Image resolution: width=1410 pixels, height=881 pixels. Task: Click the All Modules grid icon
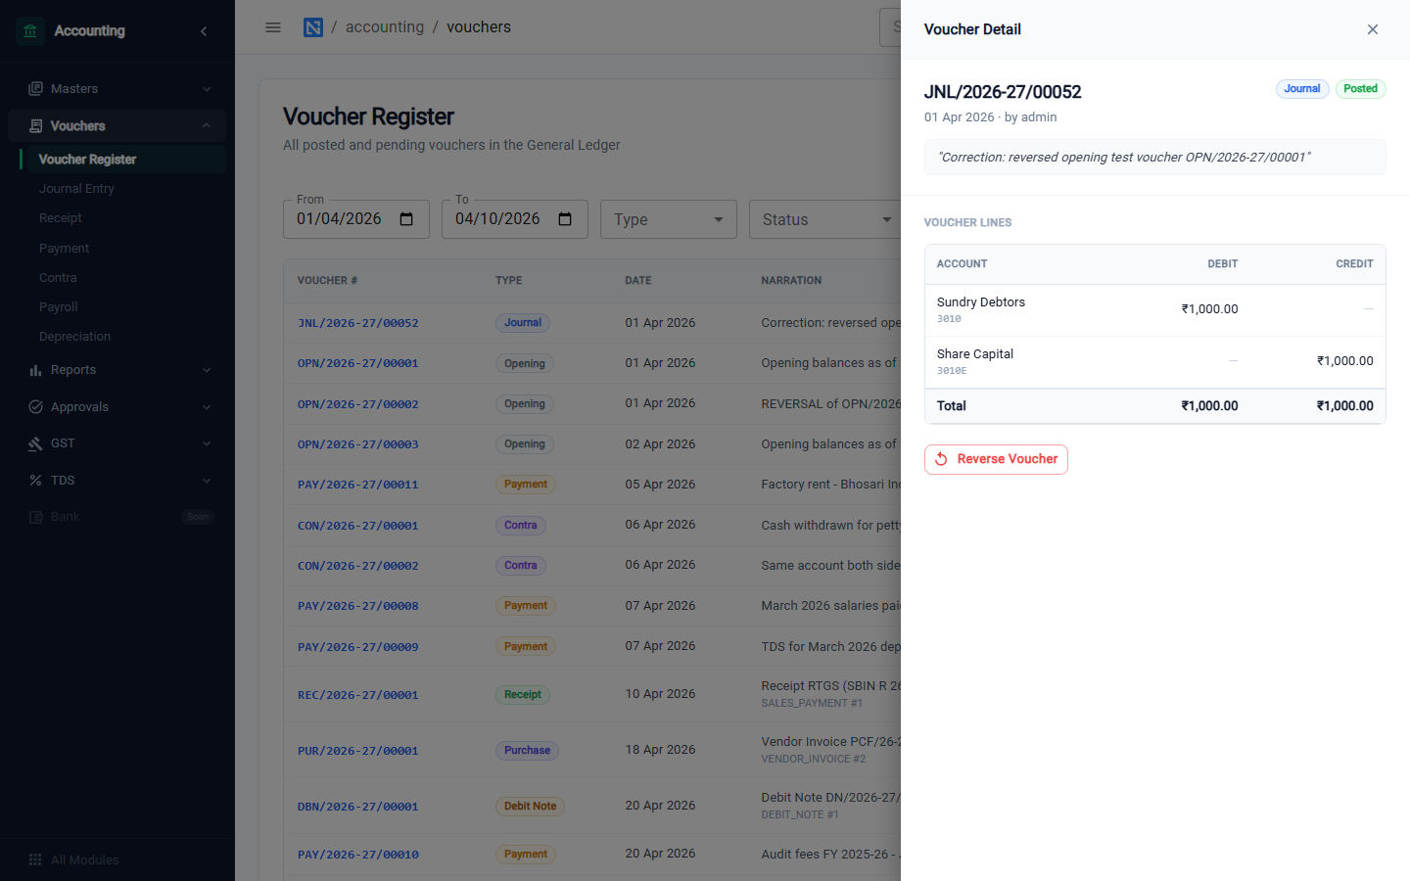35,859
